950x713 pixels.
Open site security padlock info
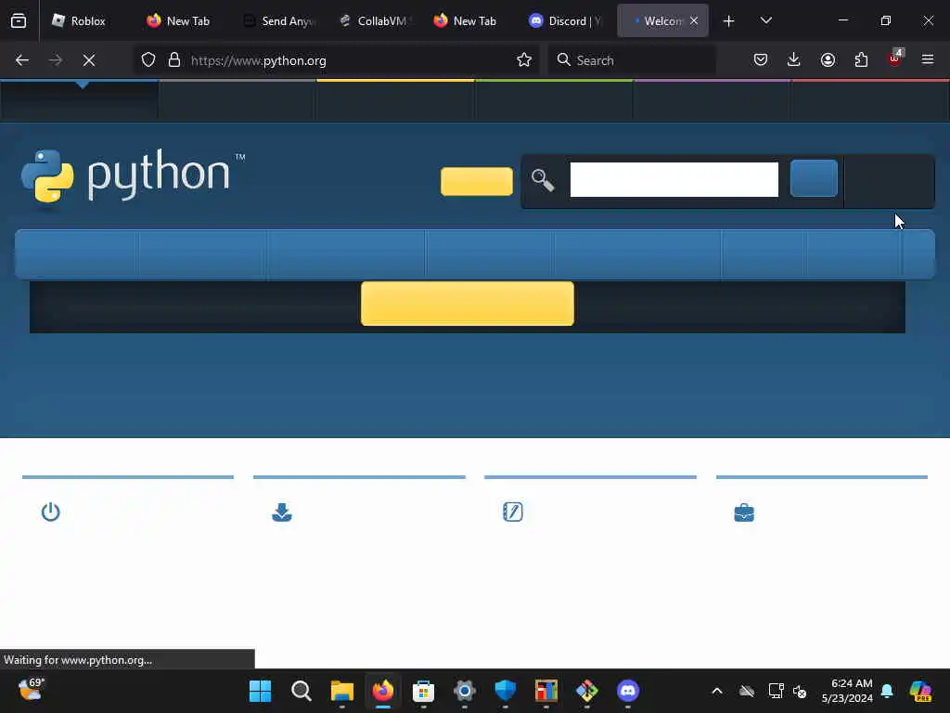174,60
